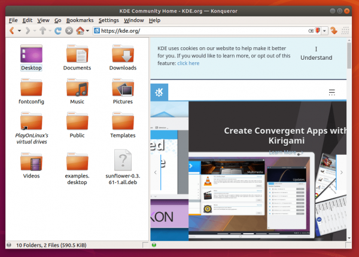359x257 pixels.
Task: Open the KDE website hamburger menu
Action: [331, 93]
